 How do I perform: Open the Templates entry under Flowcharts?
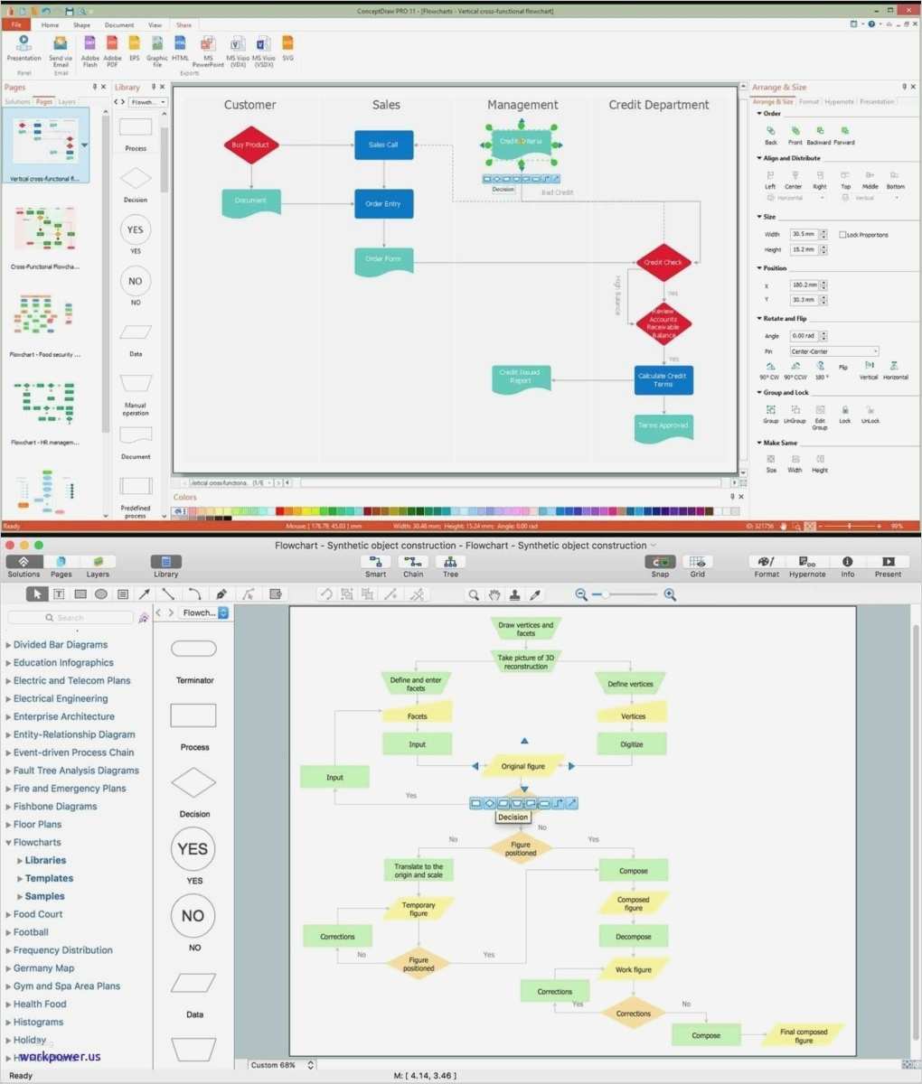tap(49, 878)
